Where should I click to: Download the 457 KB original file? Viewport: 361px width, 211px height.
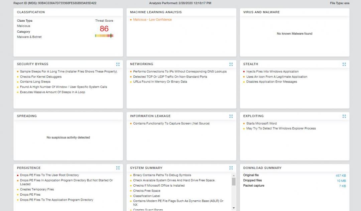click(341, 176)
